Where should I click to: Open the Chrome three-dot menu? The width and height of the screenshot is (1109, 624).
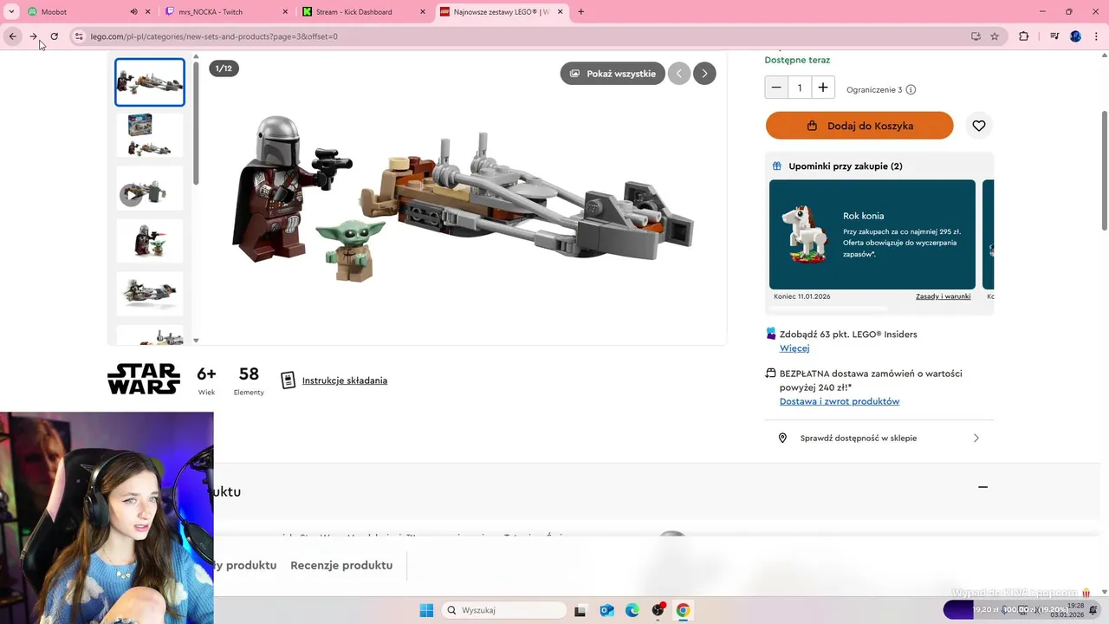1097,36
